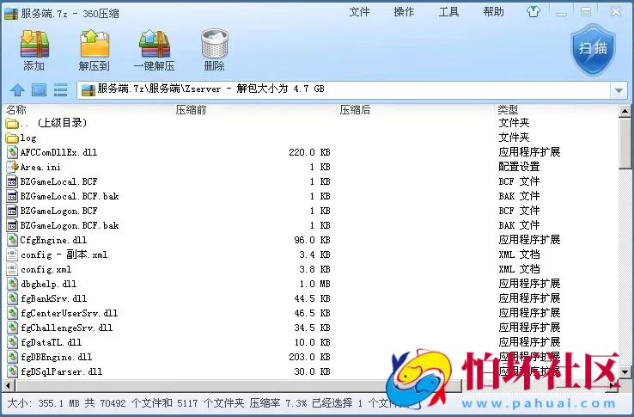Sort by the 类型 column header
This screenshot has height=417, width=634.
pos(508,109)
